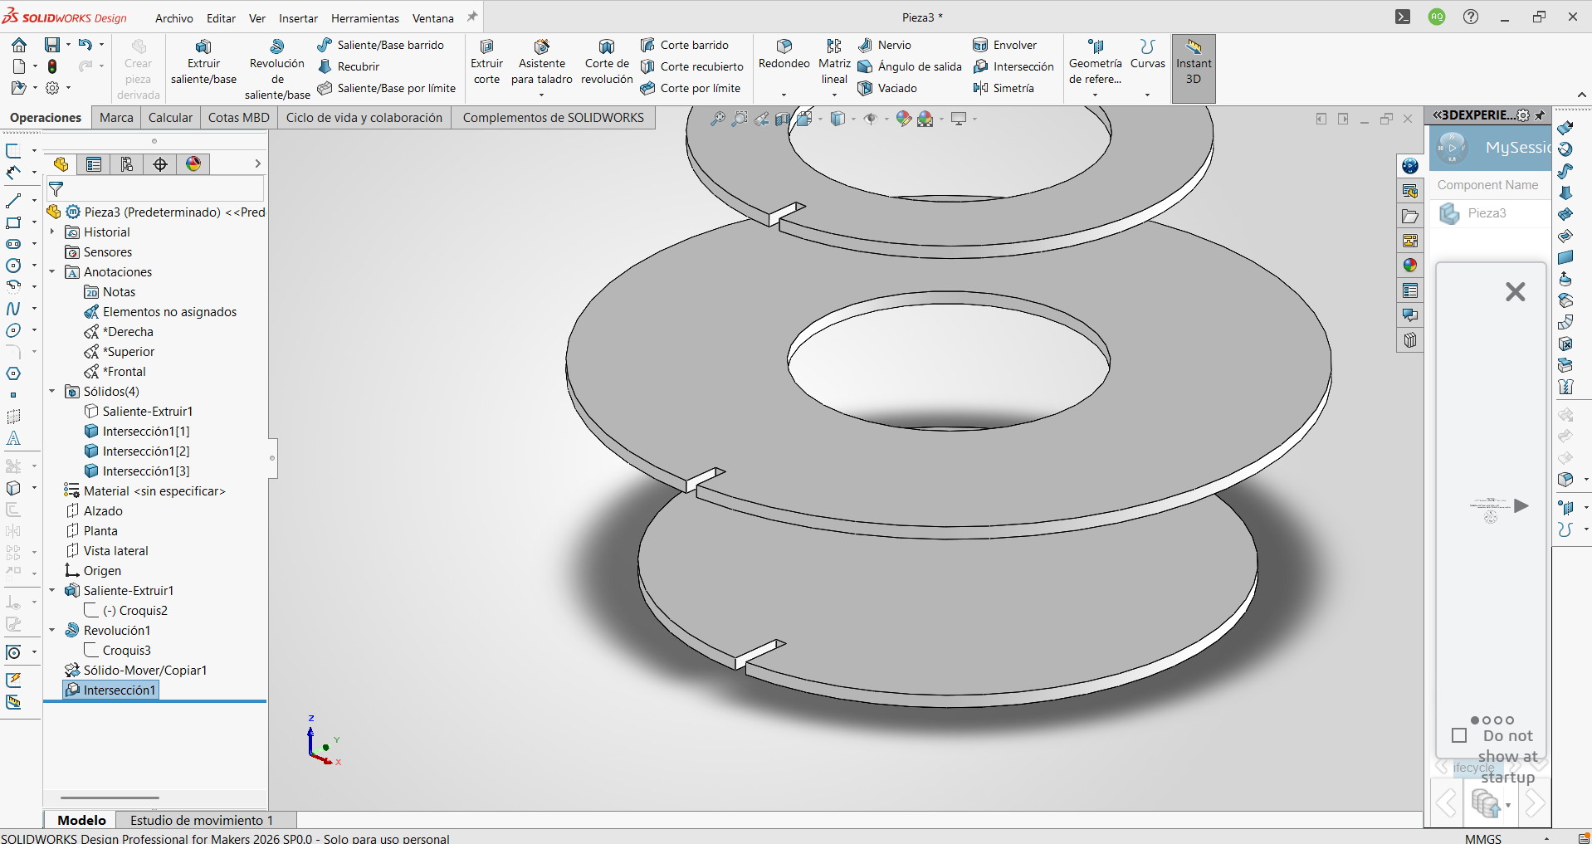
Task: Select Intersección1[2] solid body
Action: (x=137, y=451)
